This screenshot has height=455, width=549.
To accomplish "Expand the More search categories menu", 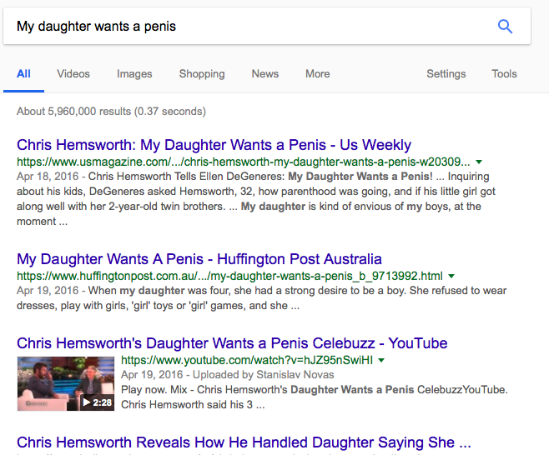I will coord(317,74).
